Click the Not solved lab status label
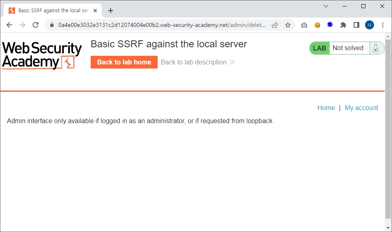The image size is (392, 232). [348, 48]
